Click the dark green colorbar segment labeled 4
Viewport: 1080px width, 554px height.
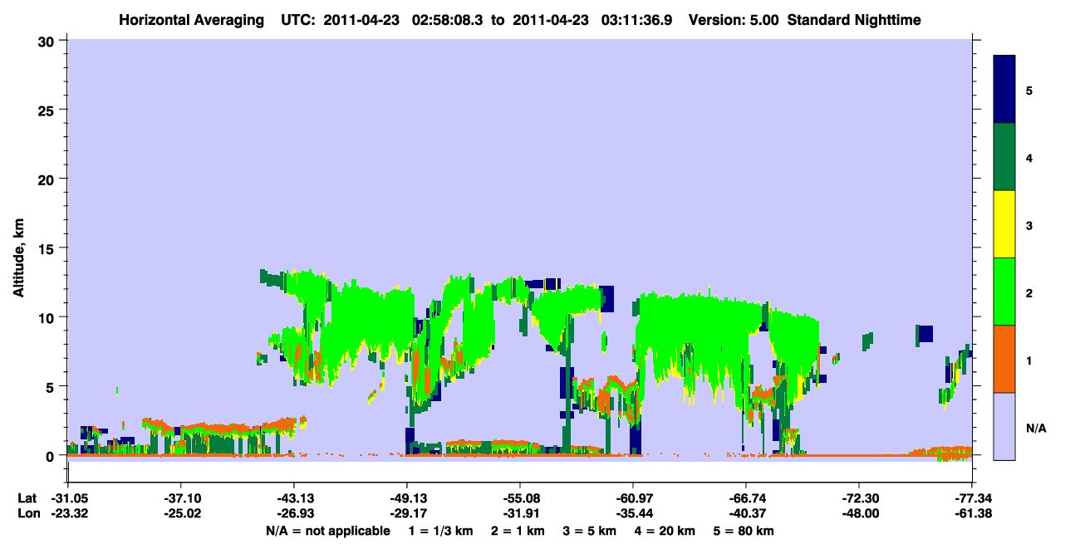click(1004, 157)
